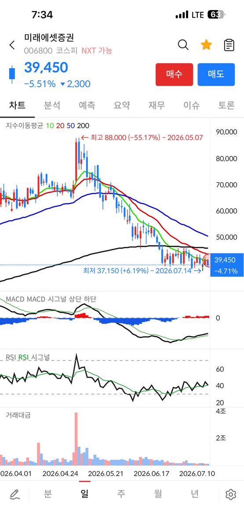Tap the stock code 006800
The width and height of the screenshot is (244, 527).
coord(38,51)
